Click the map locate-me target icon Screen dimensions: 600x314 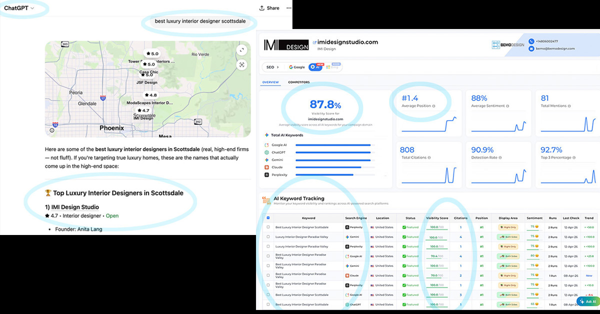(x=241, y=64)
